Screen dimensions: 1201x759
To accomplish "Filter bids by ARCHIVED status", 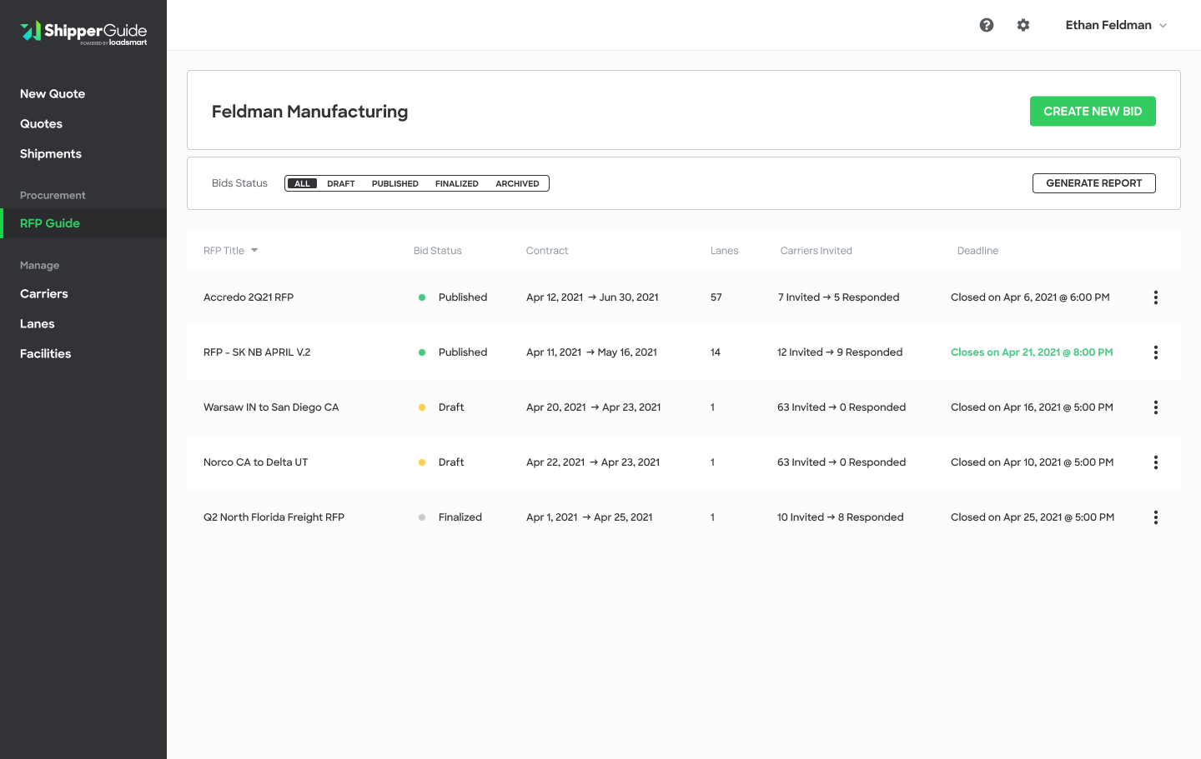I will [517, 183].
